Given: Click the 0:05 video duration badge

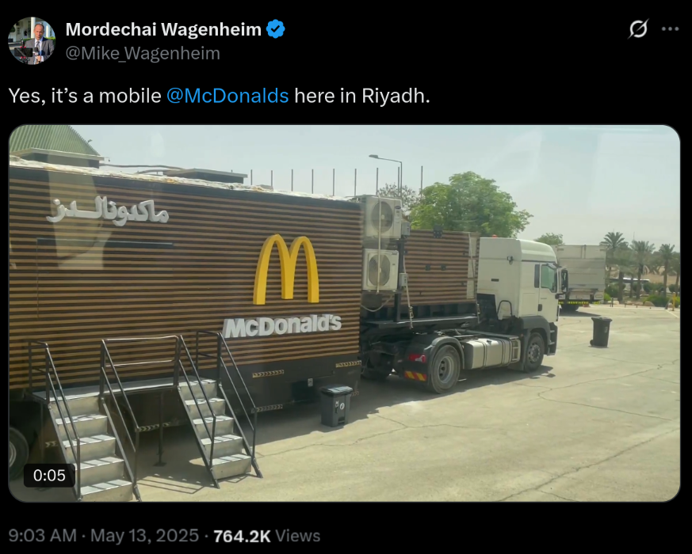Looking at the screenshot, I should [49, 475].
